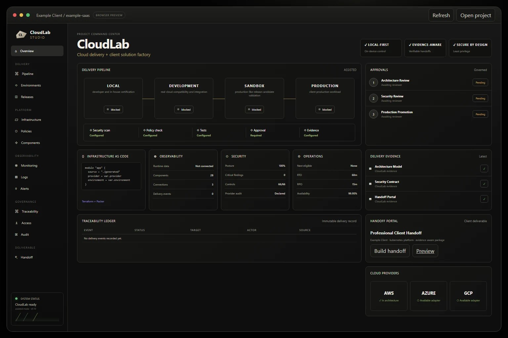The image size is (508, 338).
Task: Click the Architecture Model document icon
Action: pyautogui.click(x=370, y=168)
